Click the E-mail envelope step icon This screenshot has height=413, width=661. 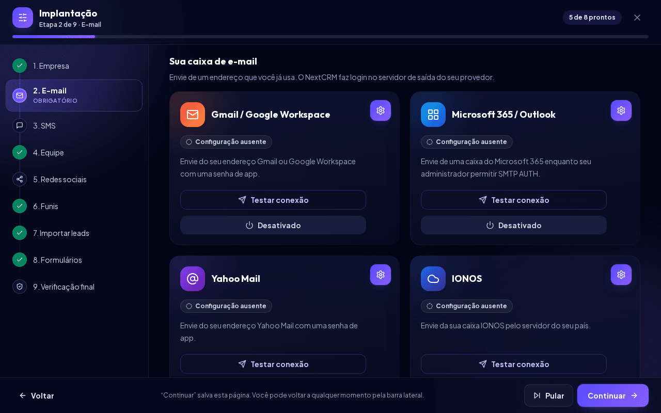[20, 96]
